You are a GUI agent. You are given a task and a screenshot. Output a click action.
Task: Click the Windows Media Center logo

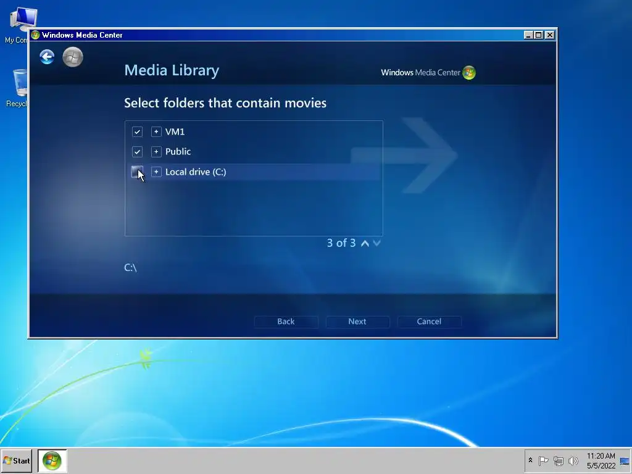pyautogui.click(x=428, y=73)
